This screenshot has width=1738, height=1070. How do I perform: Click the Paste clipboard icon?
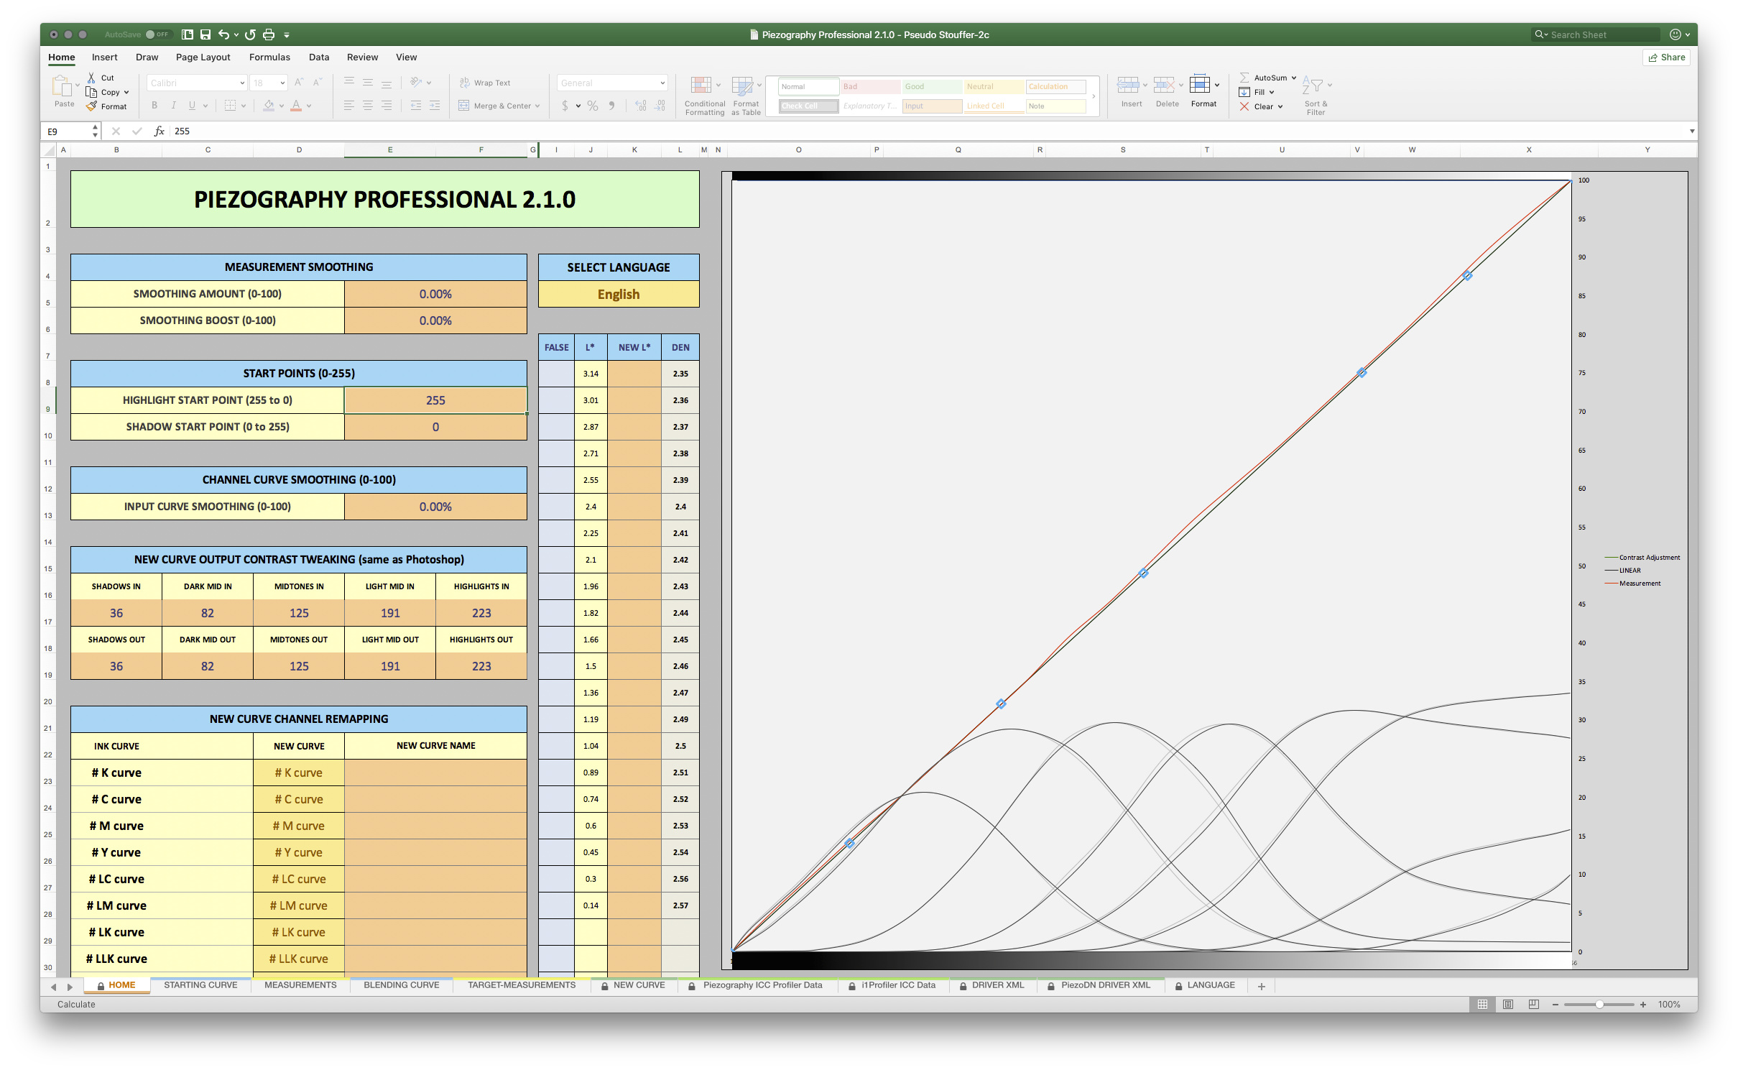pos(62,86)
